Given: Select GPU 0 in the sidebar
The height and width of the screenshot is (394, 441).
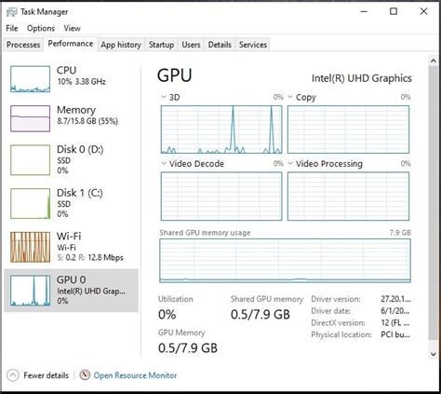Looking at the screenshot, I should pyautogui.click(x=71, y=291).
